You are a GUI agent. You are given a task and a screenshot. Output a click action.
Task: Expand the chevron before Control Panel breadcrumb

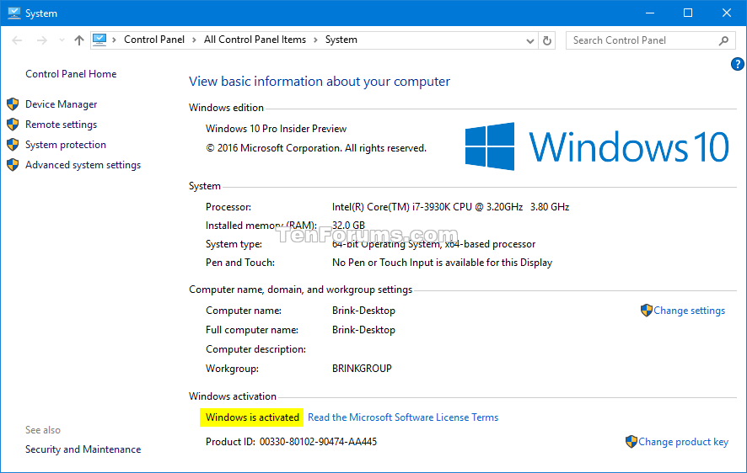[x=115, y=40]
